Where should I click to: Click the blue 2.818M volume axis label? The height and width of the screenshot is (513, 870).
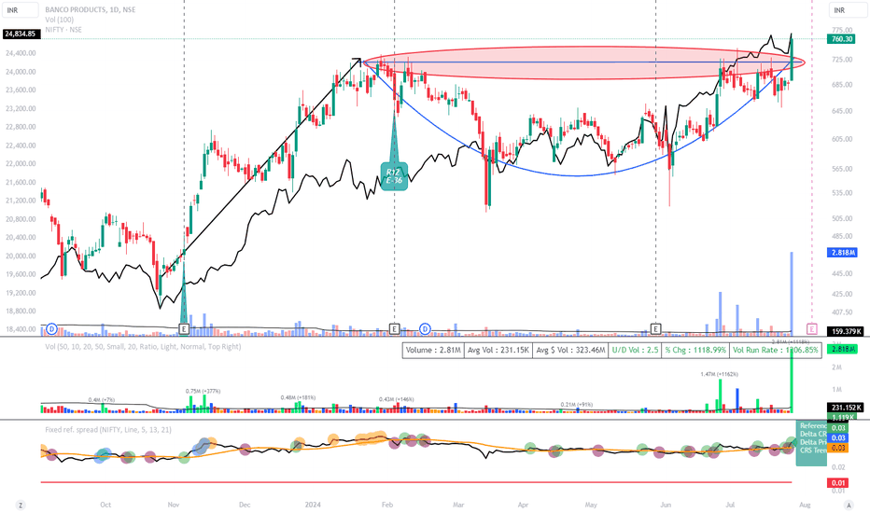(842, 253)
